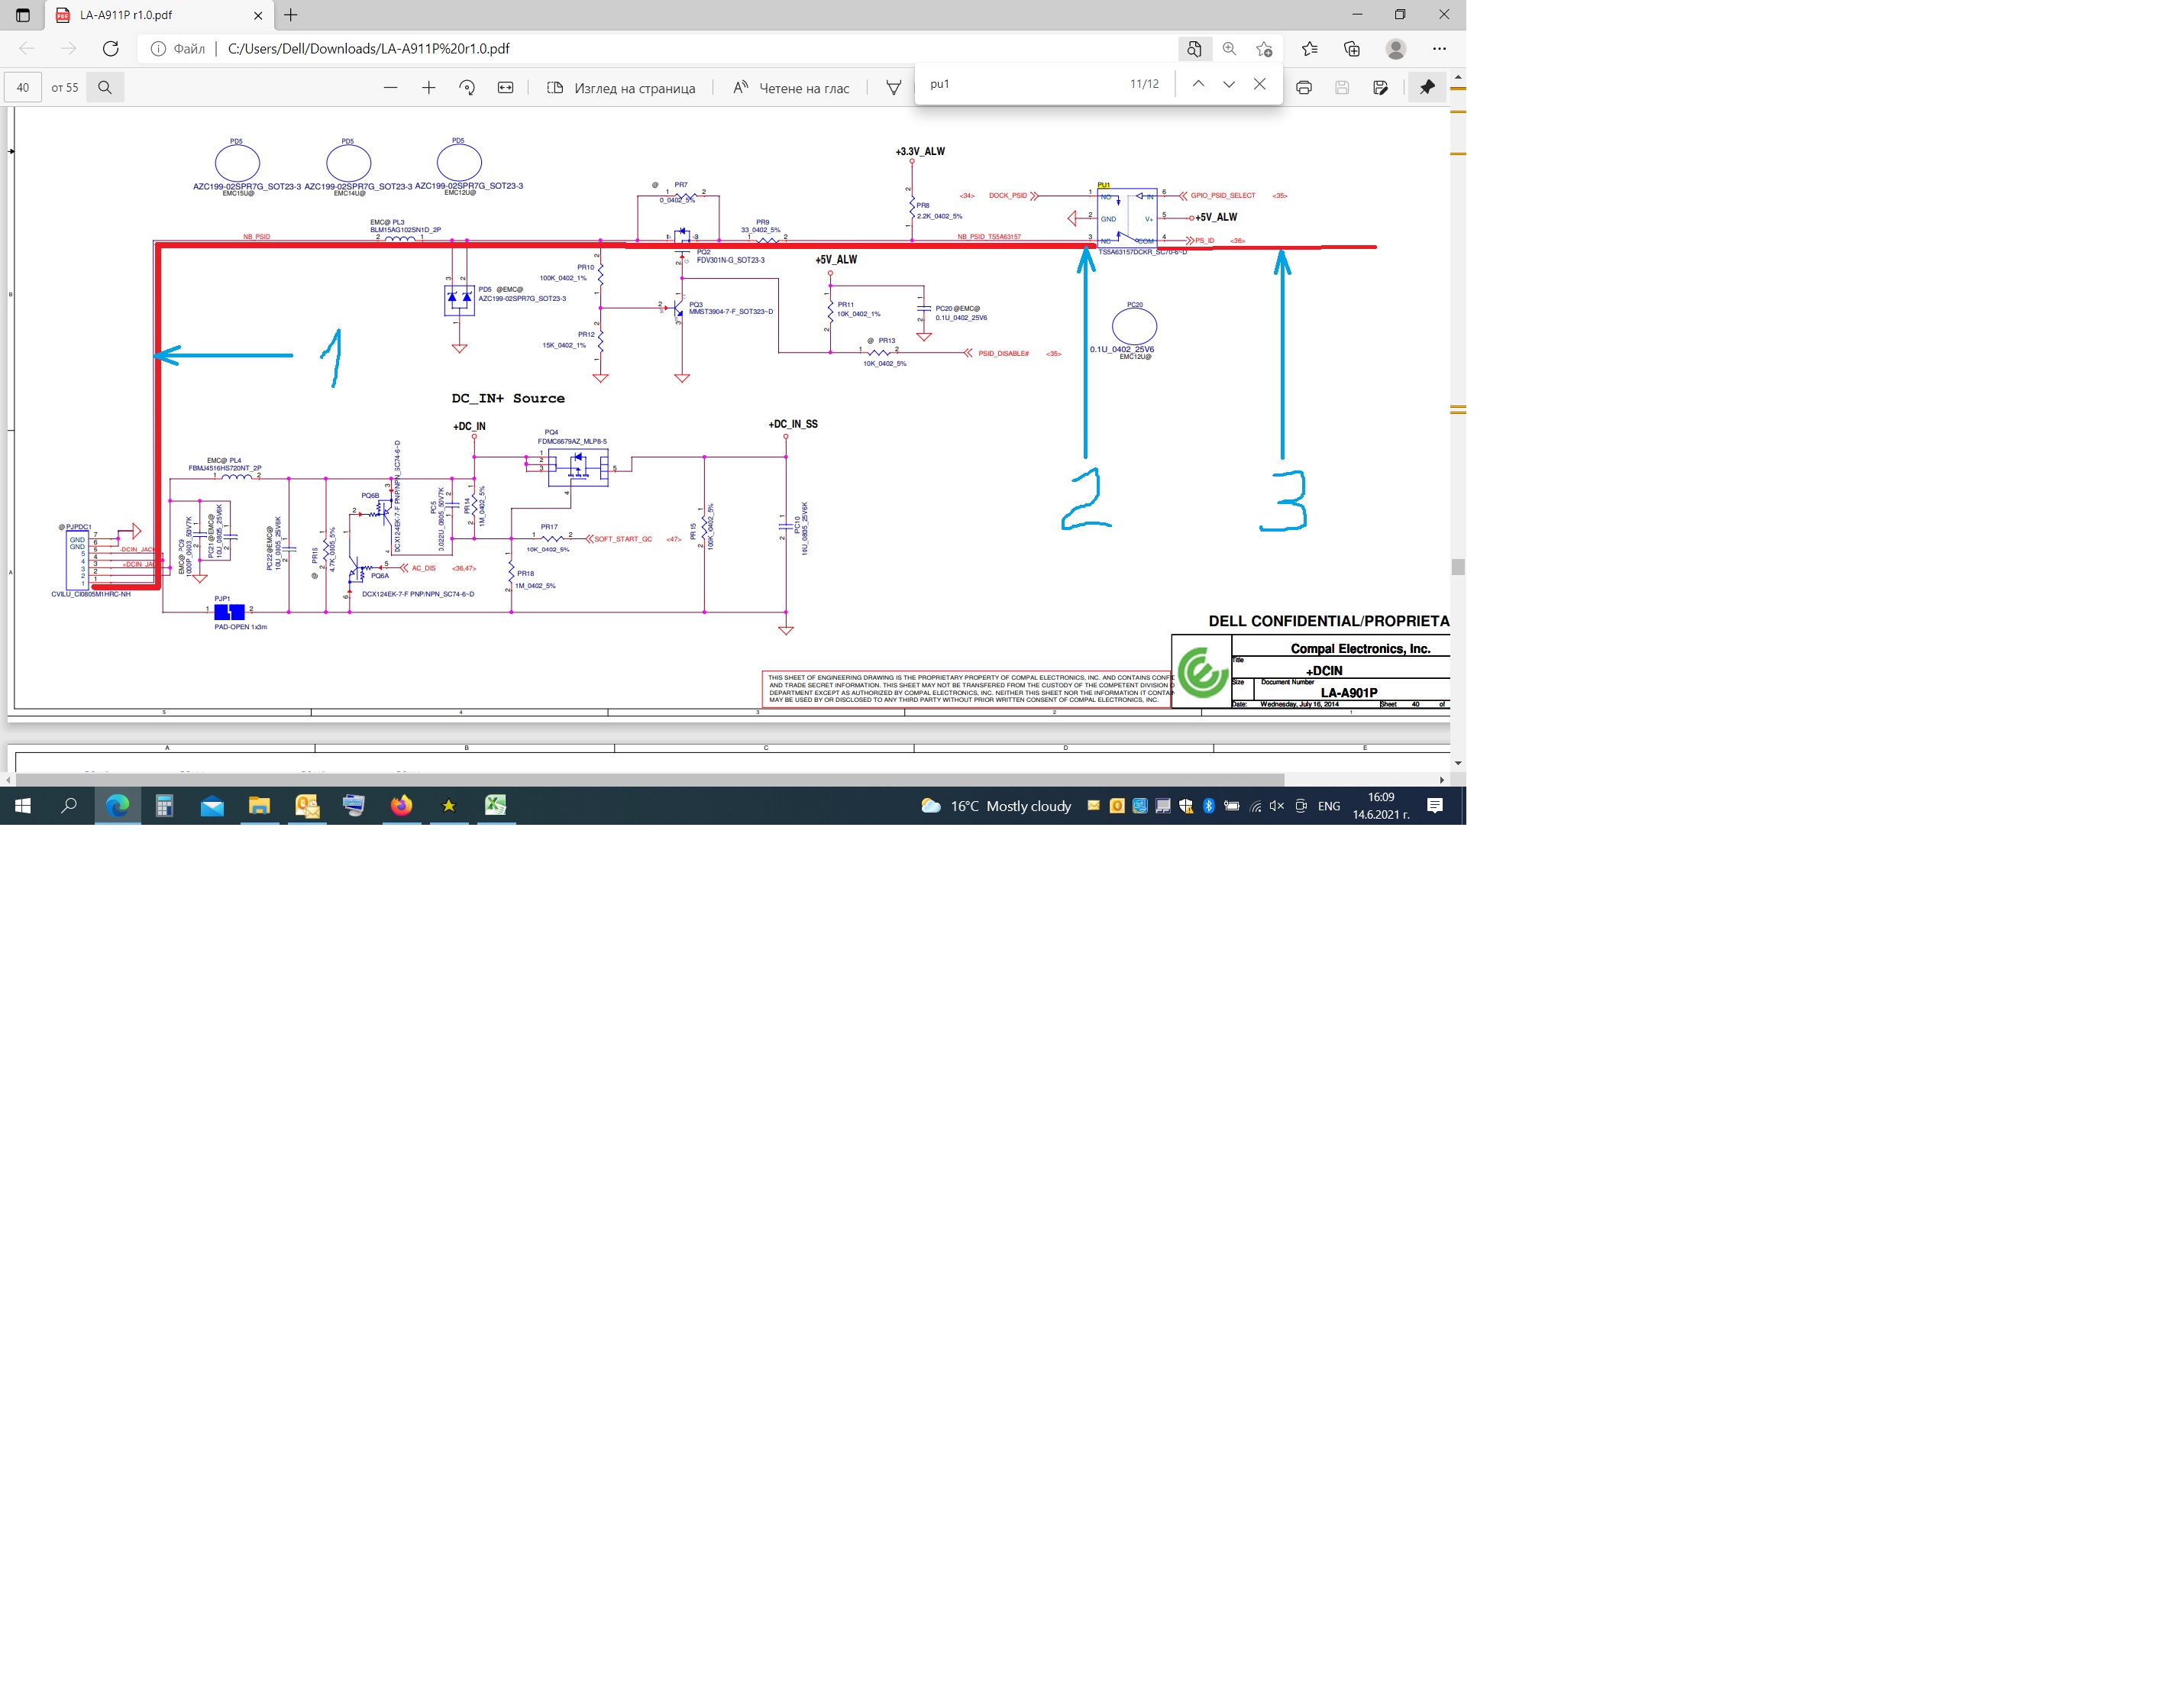The width and height of the screenshot is (2172, 1687).
Task: Open the zoom magnifier in address bar
Action: click(x=1230, y=48)
